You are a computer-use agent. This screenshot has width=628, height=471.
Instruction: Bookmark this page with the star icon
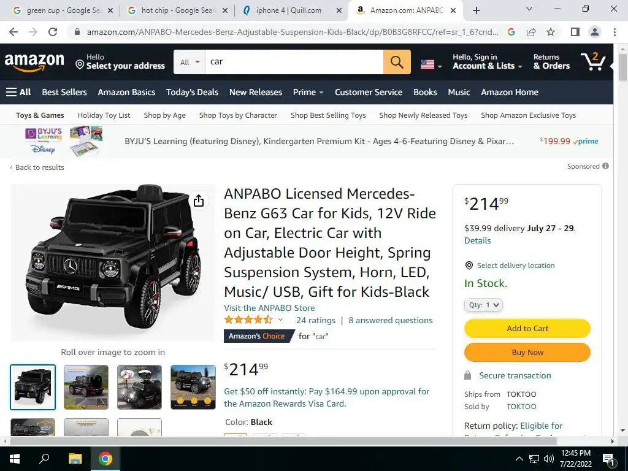click(551, 32)
